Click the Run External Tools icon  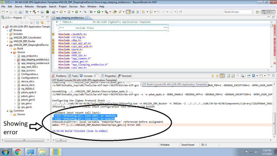point(106,12)
